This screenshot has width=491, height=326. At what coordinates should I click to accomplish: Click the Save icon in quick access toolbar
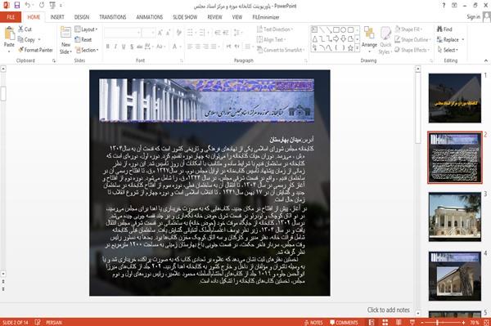click(16, 6)
